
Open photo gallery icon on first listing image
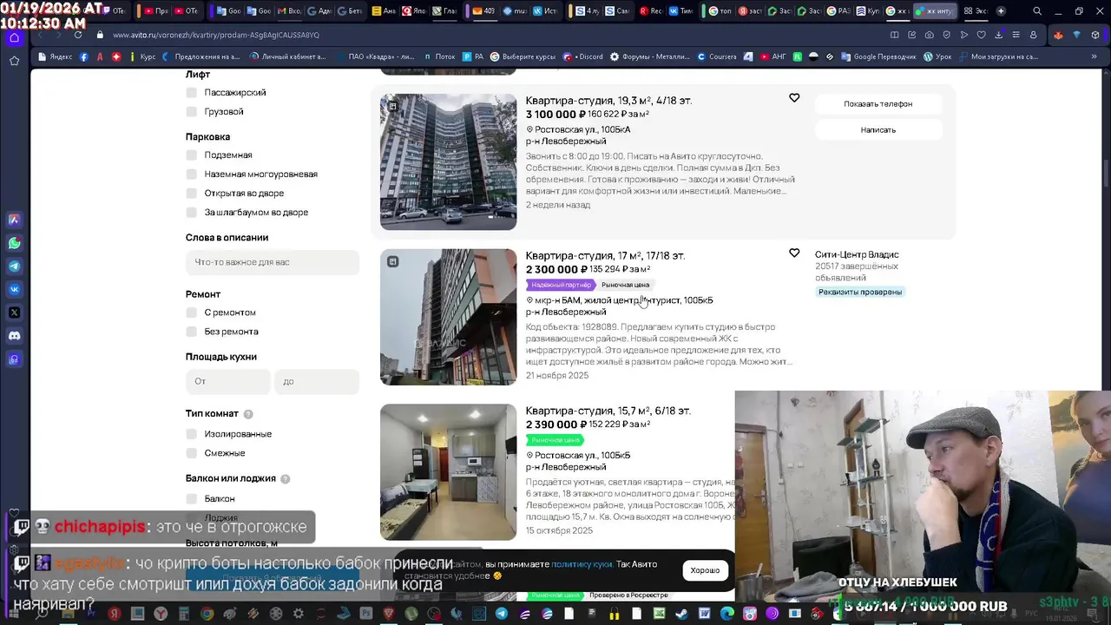click(x=392, y=106)
